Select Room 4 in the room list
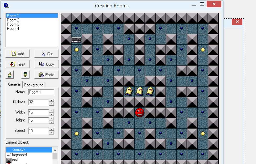Image resolution: width=256 pixels, height=164 pixels. (x=32, y=29)
